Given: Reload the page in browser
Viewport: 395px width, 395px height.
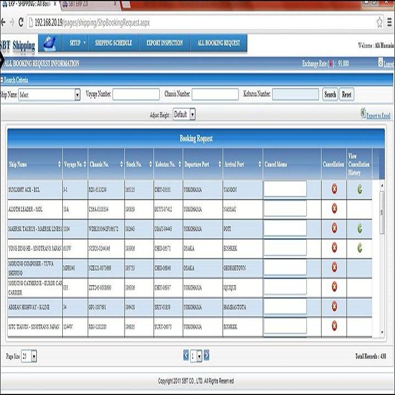Looking at the screenshot, I should [x=21, y=23].
